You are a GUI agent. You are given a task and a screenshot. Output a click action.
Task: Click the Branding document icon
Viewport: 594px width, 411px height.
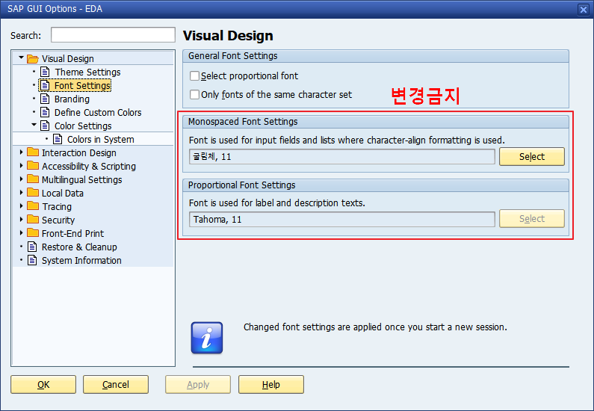45,99
